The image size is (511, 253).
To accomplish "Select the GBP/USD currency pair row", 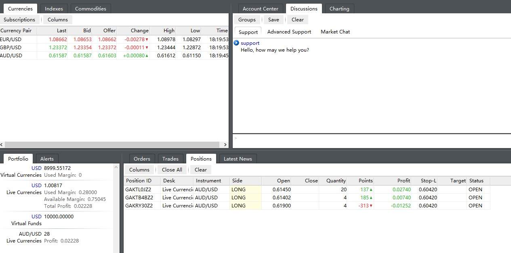I will pyautogui.click(x=114, y=48).
